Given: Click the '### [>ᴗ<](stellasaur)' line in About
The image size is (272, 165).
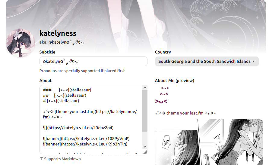Looking at the screenshot, I should tap(67, 90).
